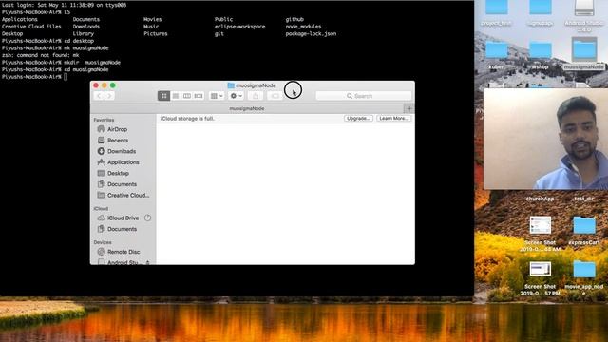Click 'github' in Terminal output
Viewport: 608px width, 342px height.
coord(294,19)
